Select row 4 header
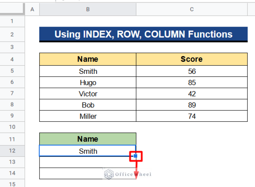The image size is (255, 187). (x=12, y=60)
